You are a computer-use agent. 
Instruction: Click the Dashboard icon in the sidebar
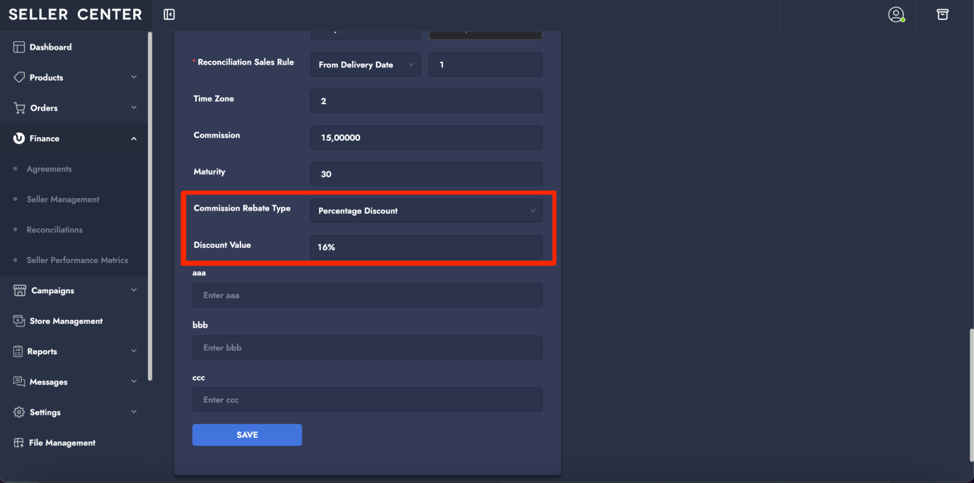click(19, 47)
